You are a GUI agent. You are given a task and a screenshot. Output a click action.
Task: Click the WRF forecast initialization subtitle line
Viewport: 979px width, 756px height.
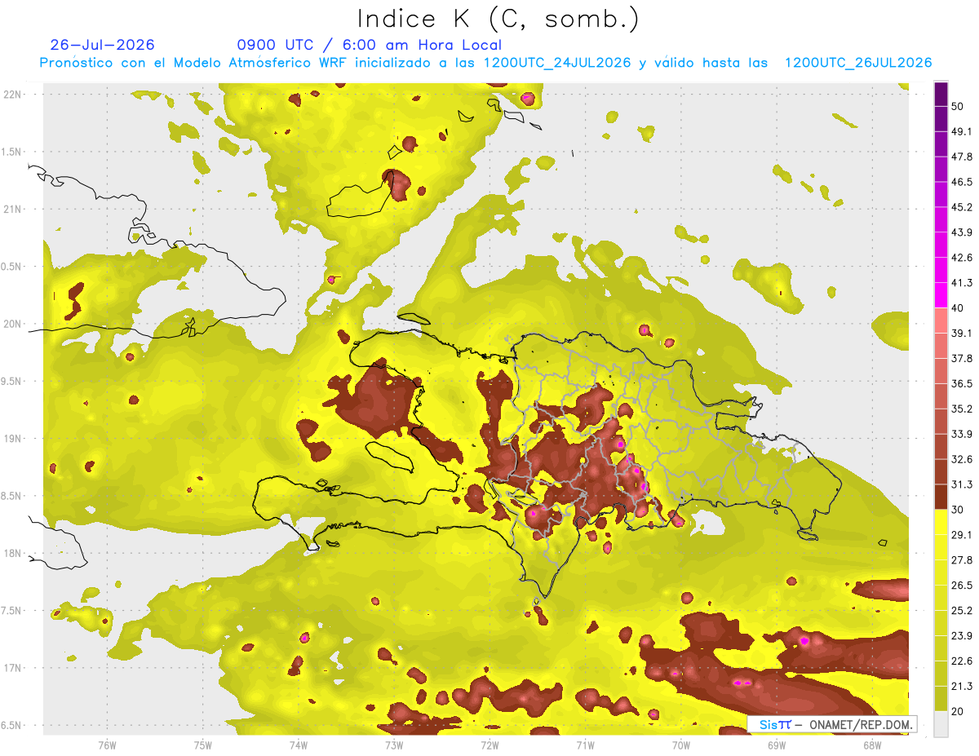[486, 63]
